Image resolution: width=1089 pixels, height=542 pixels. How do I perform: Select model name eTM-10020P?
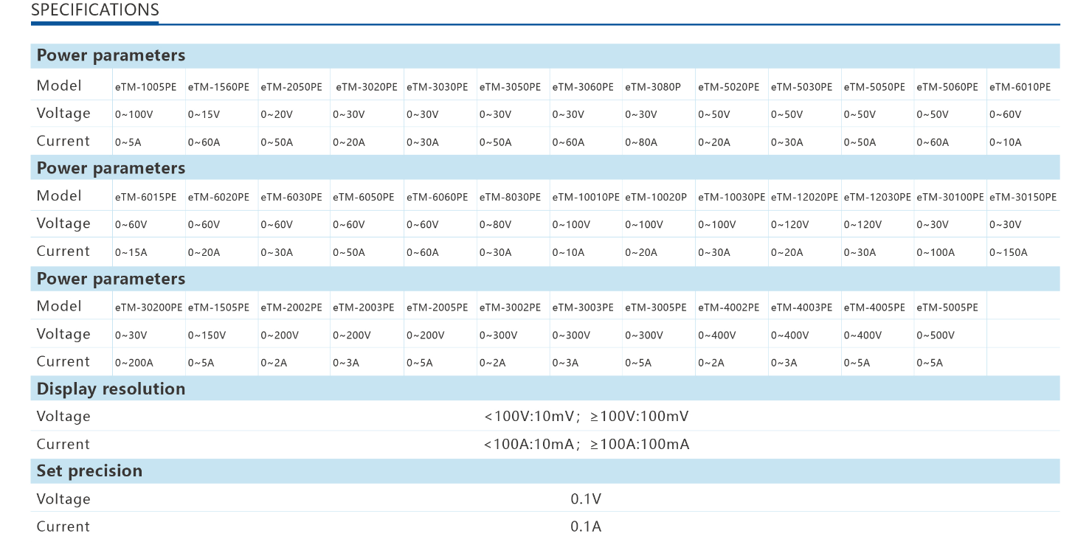pos(656,198)
